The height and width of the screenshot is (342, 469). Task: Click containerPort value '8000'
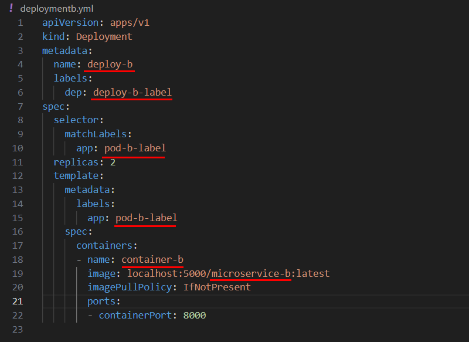(x=195, y=316)
